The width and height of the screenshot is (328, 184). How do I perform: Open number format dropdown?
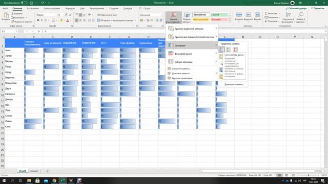pyautogui.click(x=161, y=15)
